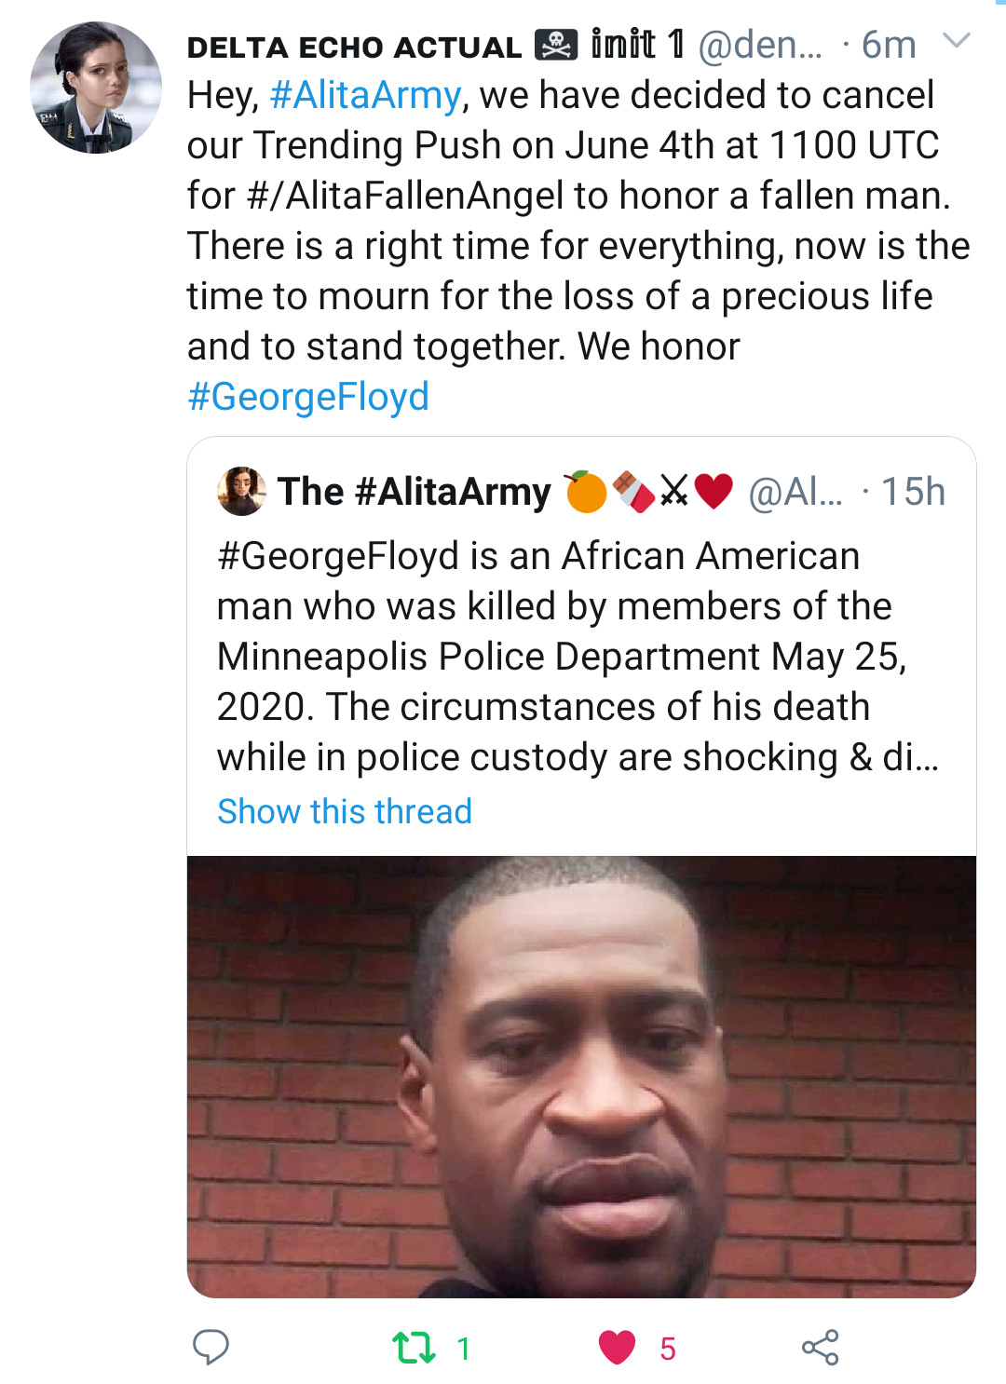View the 15h quoted tweet timestamp
Image resolution: width=1006 pixels, height=1384 pixels.
[913, 492]
